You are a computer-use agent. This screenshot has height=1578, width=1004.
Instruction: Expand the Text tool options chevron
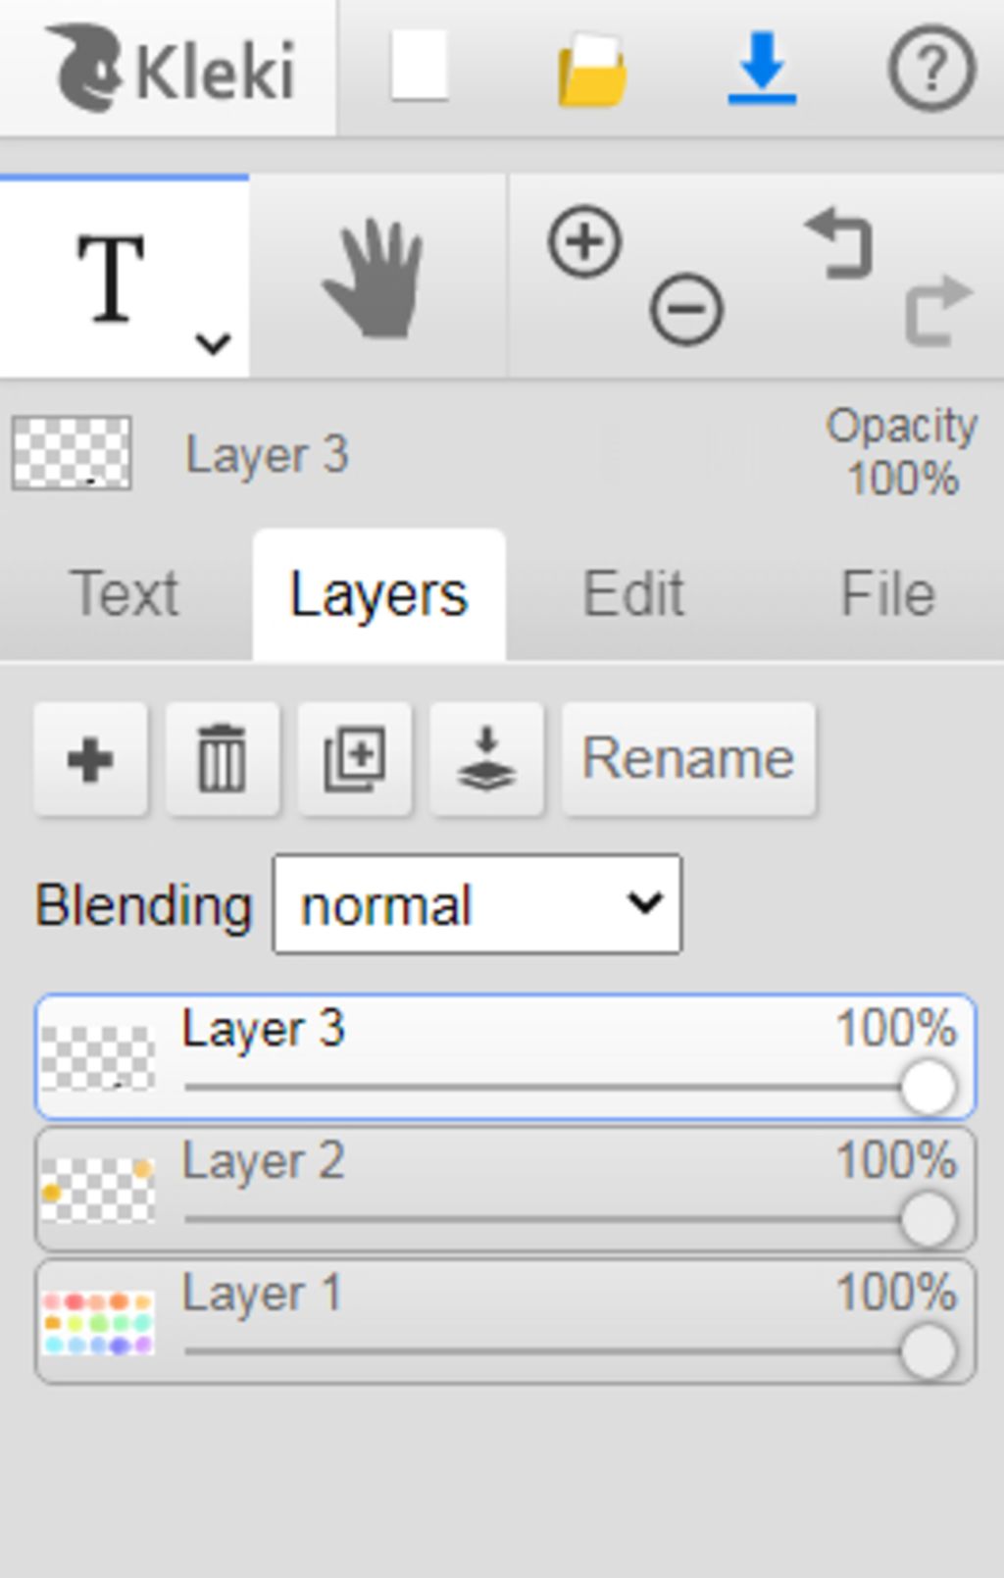click(x=213, y=343)
